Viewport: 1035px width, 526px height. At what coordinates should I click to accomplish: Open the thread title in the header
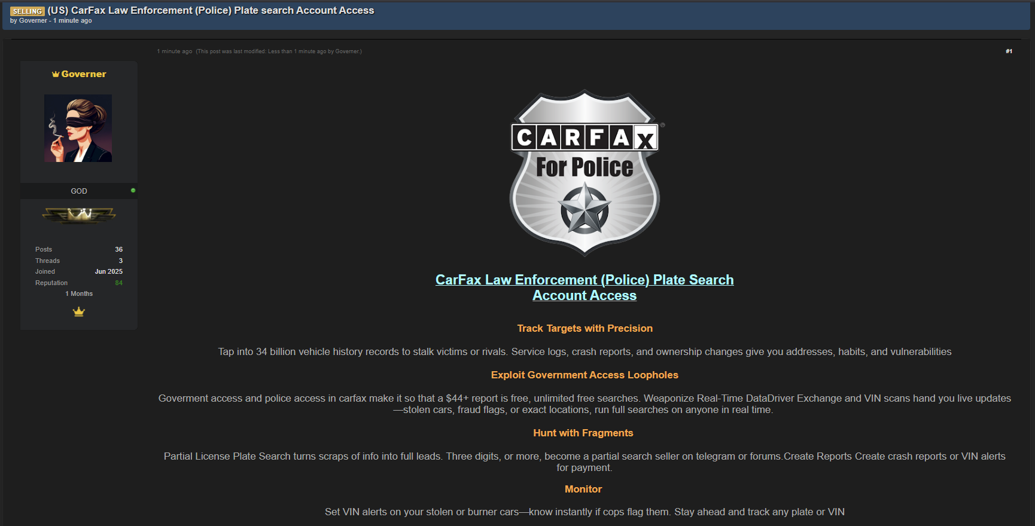pyautogui.click(x=211, y=10)
